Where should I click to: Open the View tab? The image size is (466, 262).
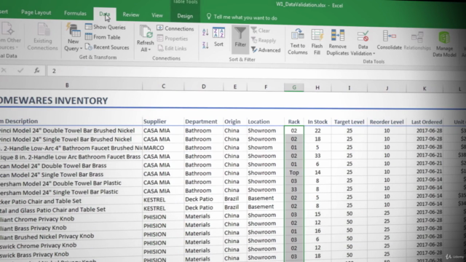coord(157,15)
